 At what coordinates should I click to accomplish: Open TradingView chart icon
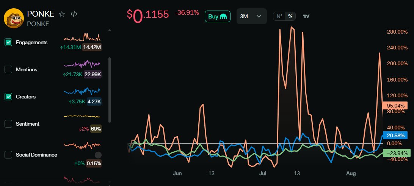pos(306,16)
